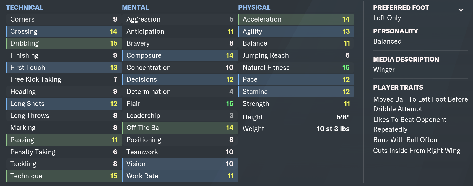Click the Technique attribute row
The width and height of the screenshot is (473, 186).
[x=64, y=176]
